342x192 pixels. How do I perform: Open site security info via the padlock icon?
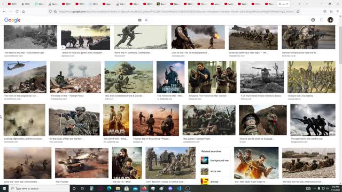coord(55,11)
